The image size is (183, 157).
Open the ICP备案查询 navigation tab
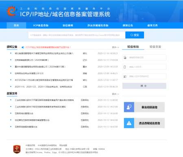click(41, 25)
